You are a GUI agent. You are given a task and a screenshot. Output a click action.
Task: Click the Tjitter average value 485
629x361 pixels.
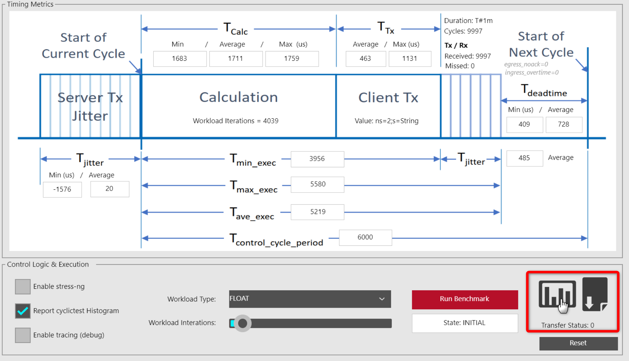coord(525,158)
